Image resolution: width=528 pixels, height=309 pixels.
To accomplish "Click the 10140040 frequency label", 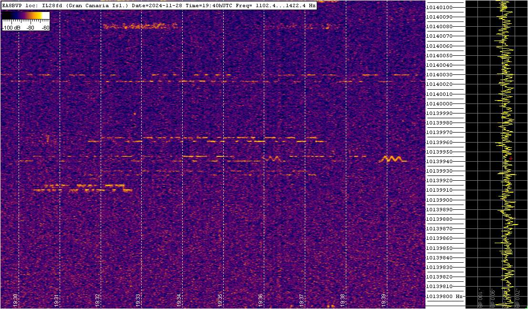I will click(x=439, y=65).
